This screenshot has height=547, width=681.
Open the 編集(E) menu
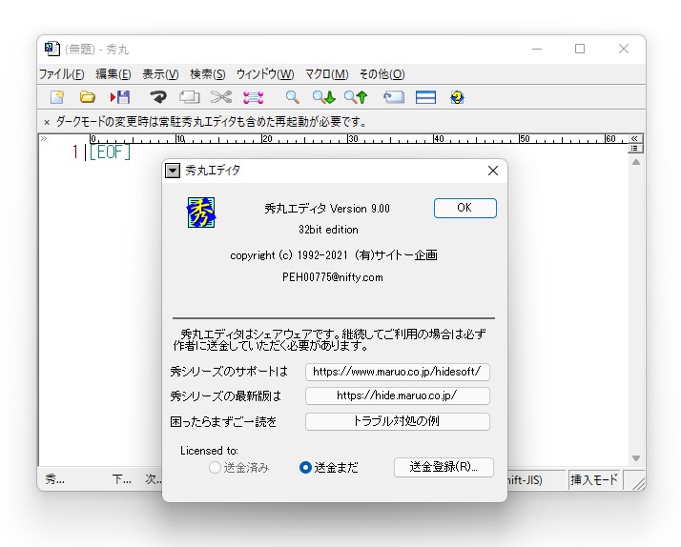click(x=113, y=74)
